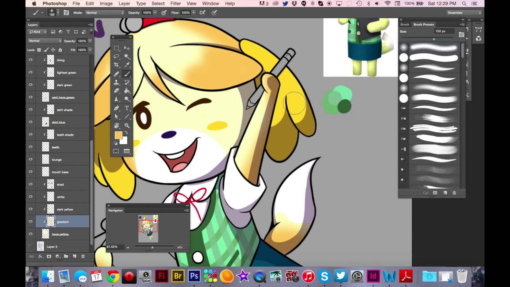Select the Type tool
This screenshot has width=510, height=287.
[x=127, y=108]
